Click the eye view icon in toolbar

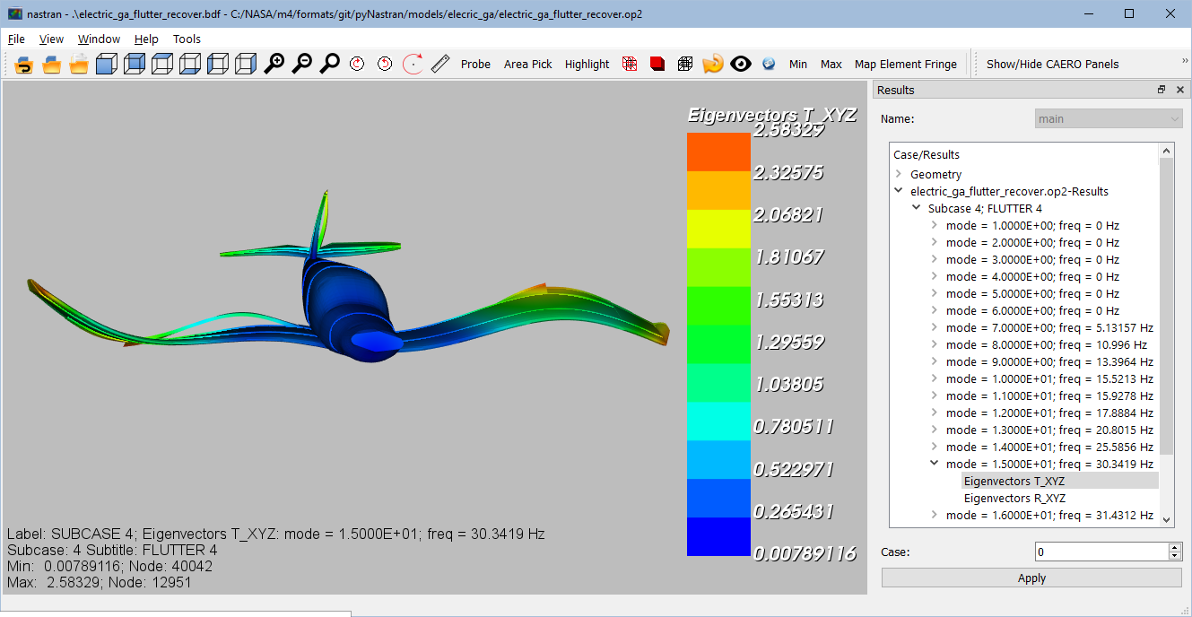coord(741,64)
